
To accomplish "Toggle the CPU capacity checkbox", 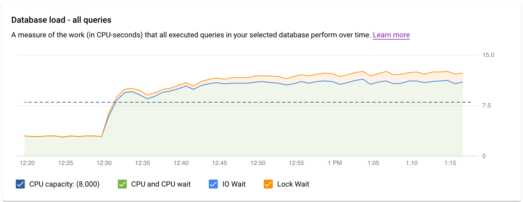I will 20,184.
